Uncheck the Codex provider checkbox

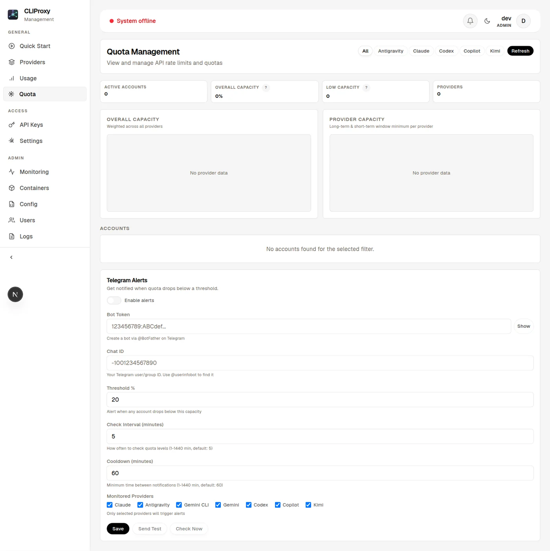pyautogui.click(x=249, y=505)
